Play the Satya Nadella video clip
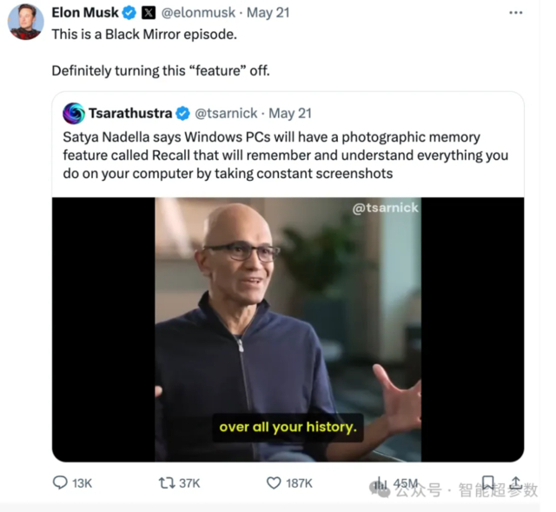 pos(288,329)
